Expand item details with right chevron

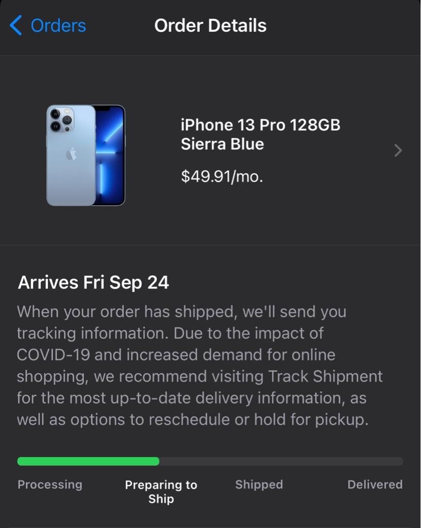coord(398,151)
